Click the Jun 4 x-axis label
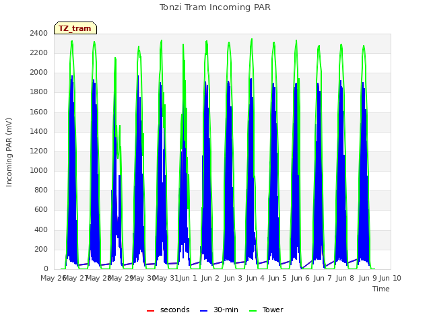The image size is (431, 323). (255, 278)
